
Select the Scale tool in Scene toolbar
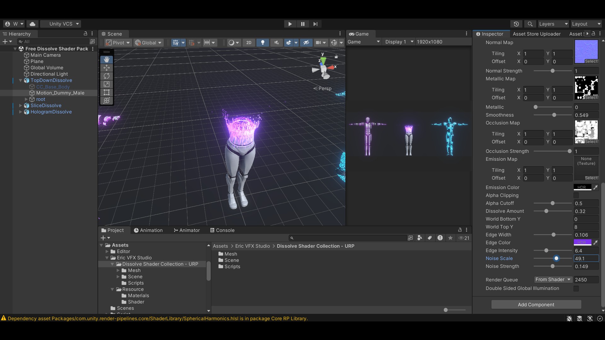(x=107, y=84)
